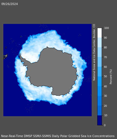Click the 50 tick label on colorbar
The image size is (117, 139).
(105, 76)
